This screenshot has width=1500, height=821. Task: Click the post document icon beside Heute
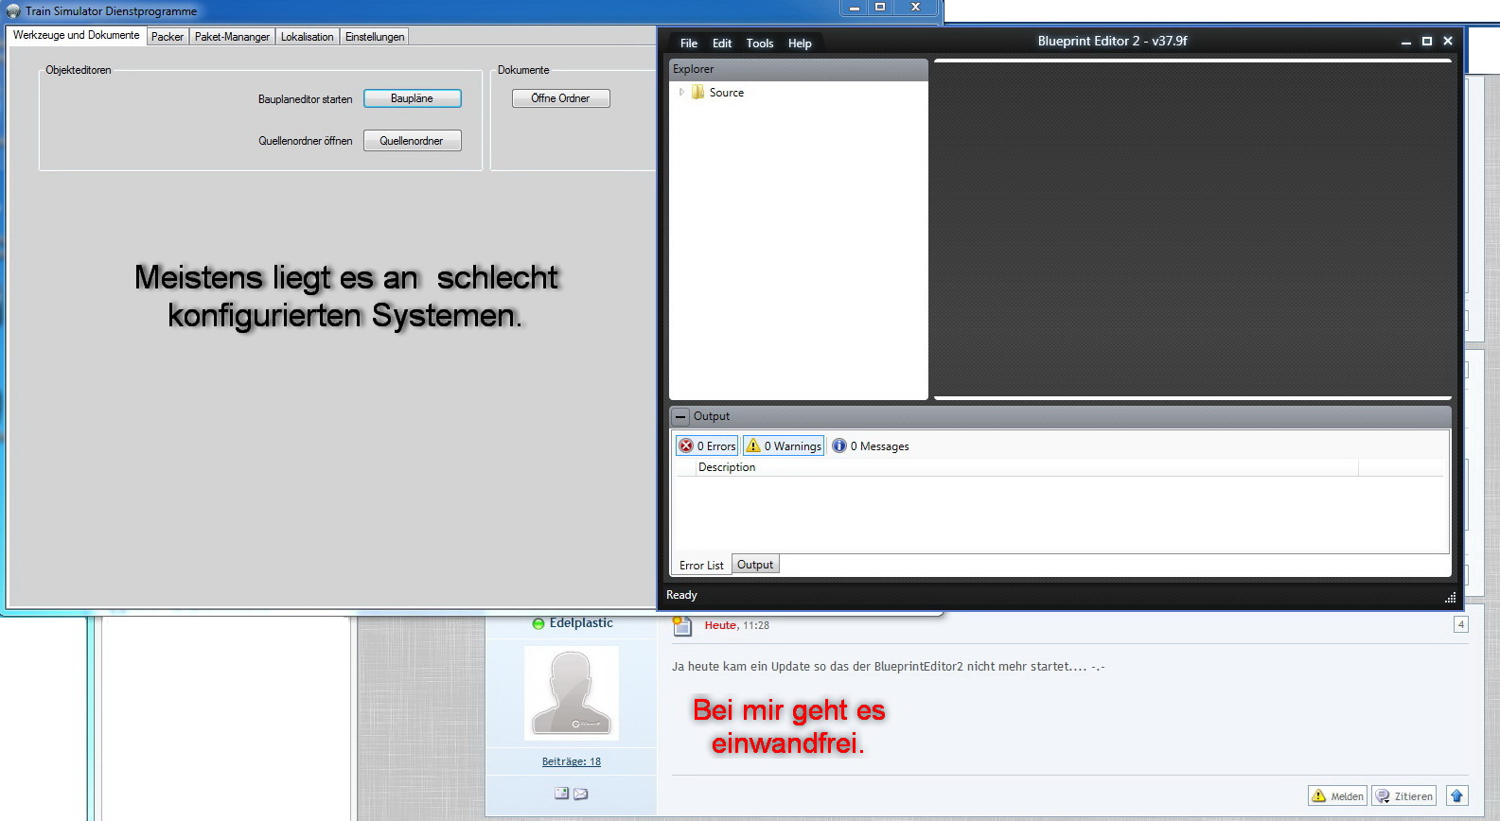[x=681, y=625]
